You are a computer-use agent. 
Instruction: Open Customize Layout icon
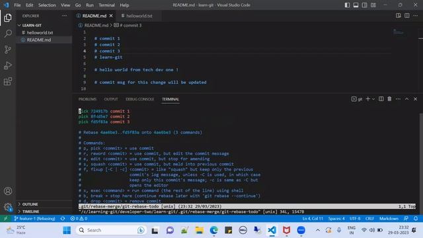(373, 5)
